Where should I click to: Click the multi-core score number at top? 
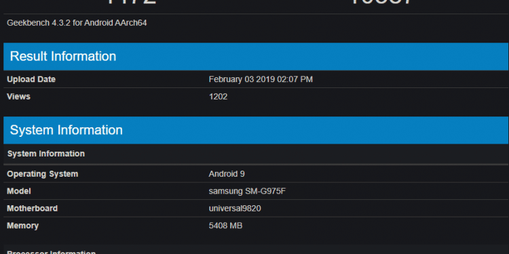coord(381,2)
